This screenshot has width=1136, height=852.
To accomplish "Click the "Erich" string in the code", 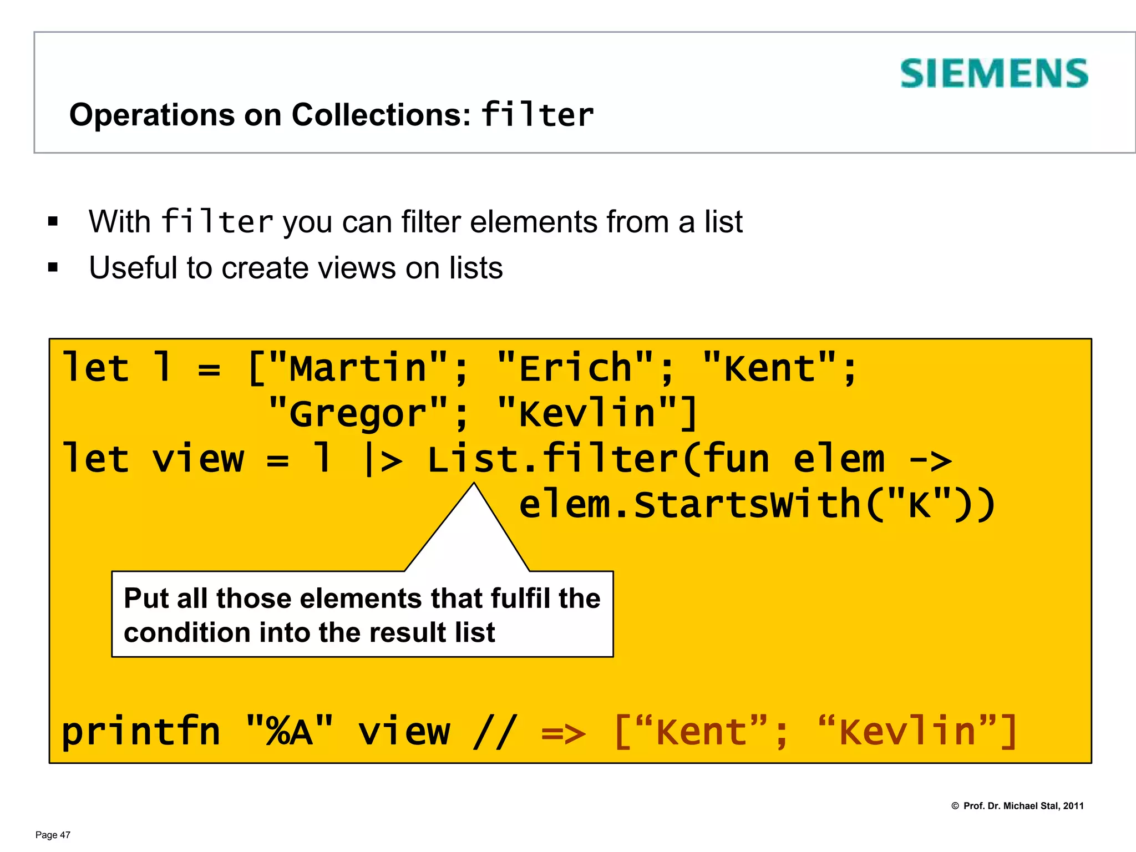I will click(575, 368).
